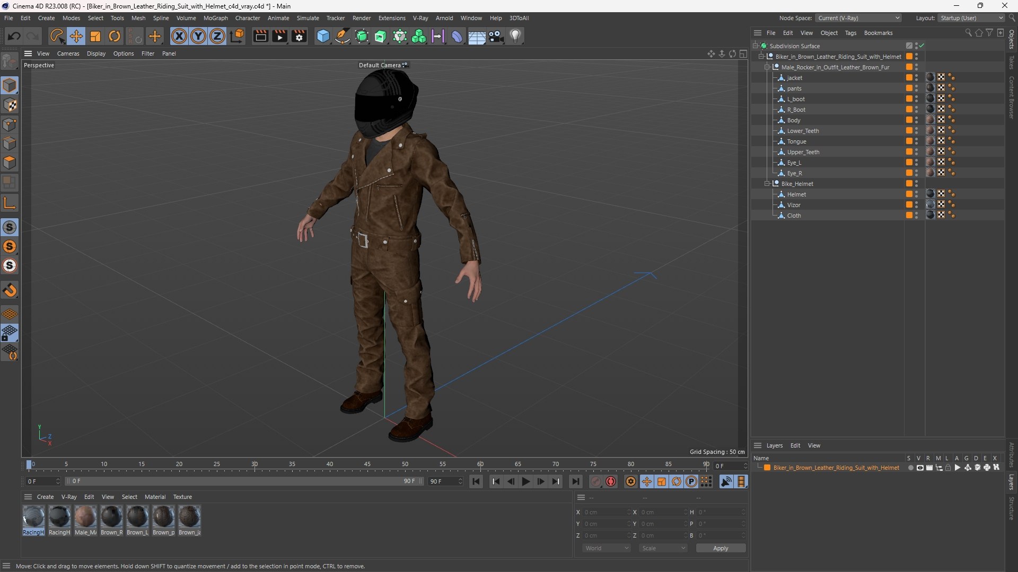Open Layout Startup dropdown

(971, 18)
